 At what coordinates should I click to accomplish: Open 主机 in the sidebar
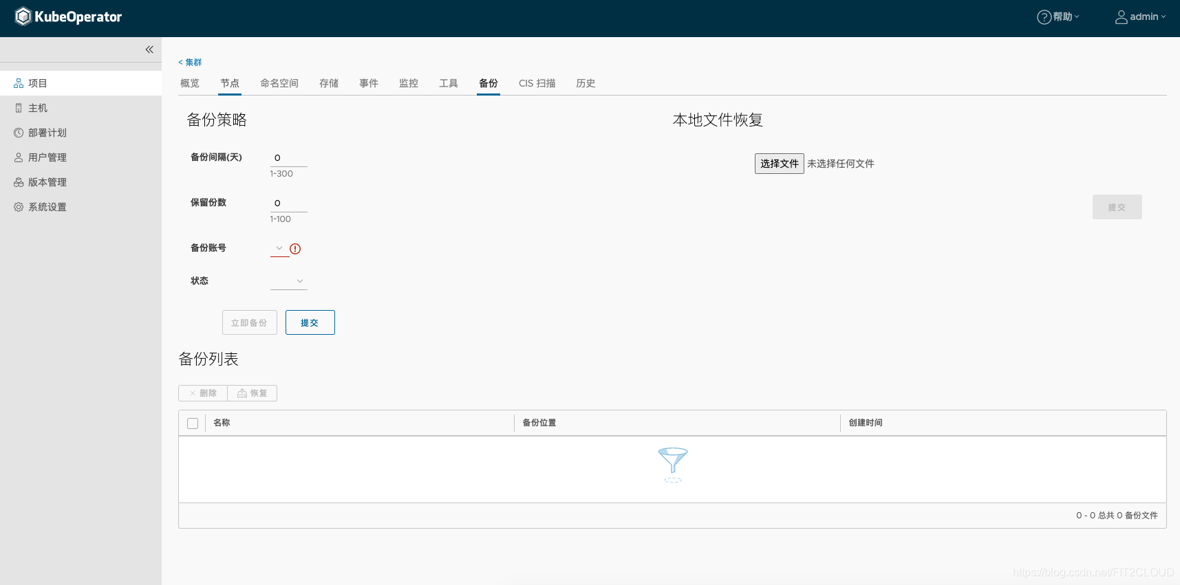[x=81, y=108]
